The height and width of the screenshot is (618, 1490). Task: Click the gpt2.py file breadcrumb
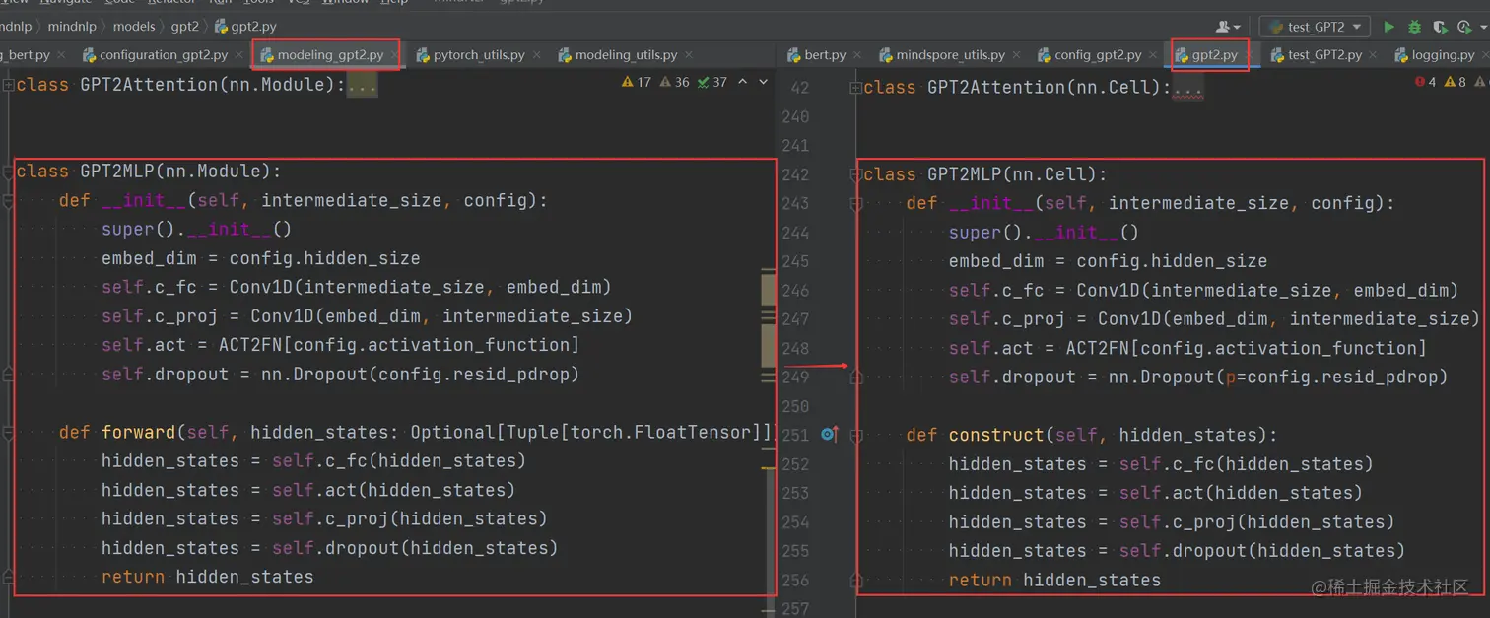[x=245, y=26]
